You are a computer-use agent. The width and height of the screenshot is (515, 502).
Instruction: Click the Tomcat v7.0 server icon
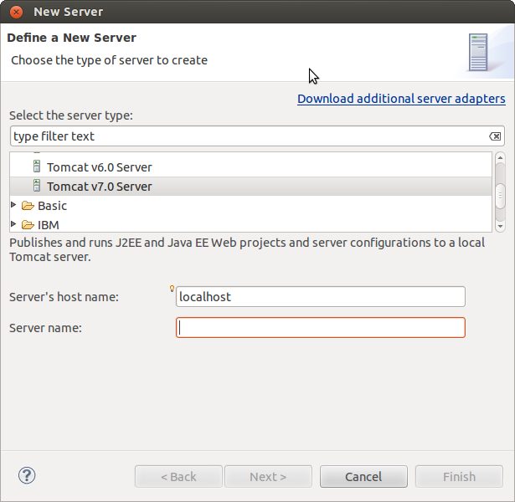pyautogui.click(x=36, y=186)
